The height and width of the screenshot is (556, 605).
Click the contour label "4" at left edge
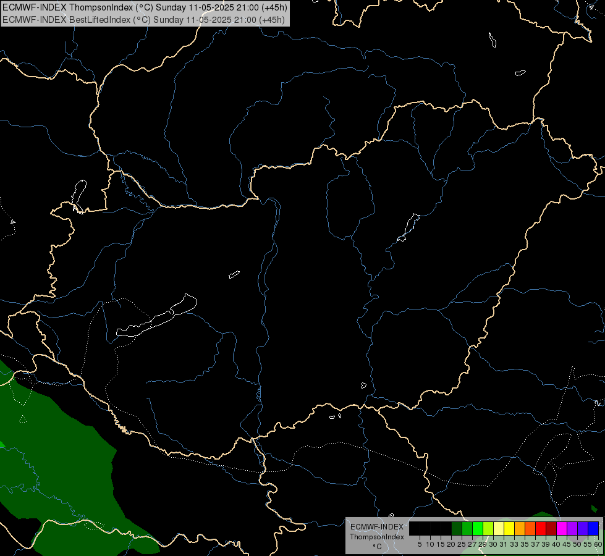(13, 222)
